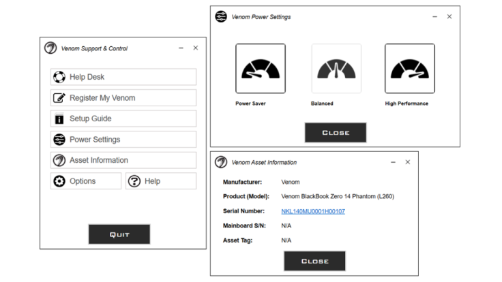Open Power Settings from the menu list

coord(123,140)
